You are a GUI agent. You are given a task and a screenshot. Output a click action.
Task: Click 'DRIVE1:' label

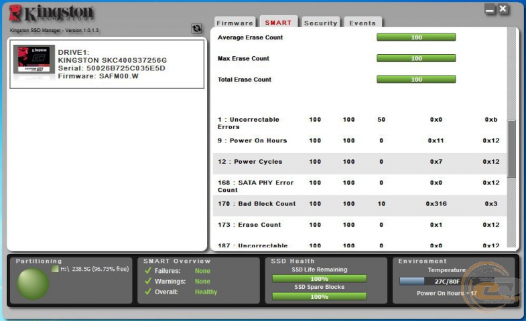[x=74, y=53]
